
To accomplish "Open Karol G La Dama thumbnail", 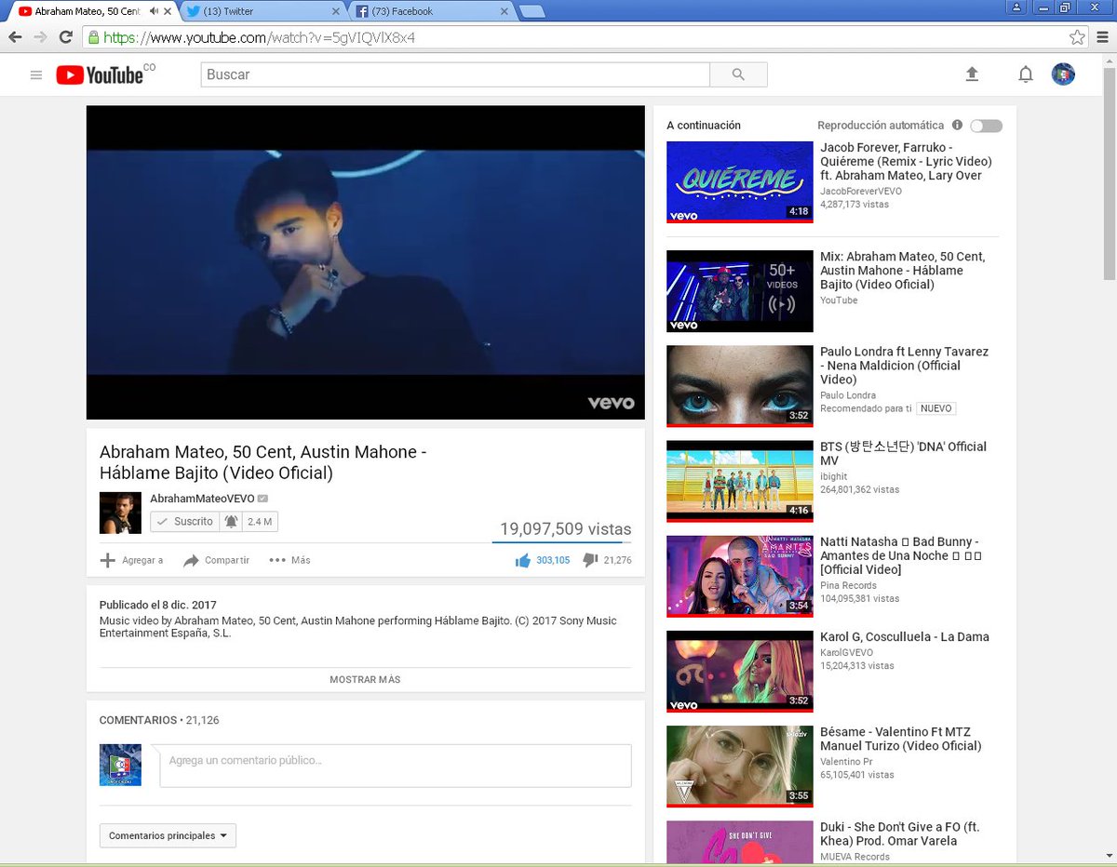I will tap(740, 672).
